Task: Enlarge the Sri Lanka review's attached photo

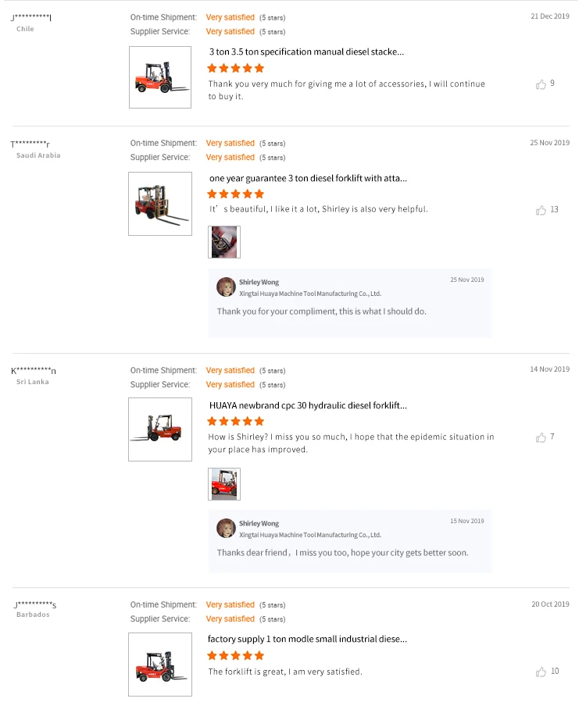Action: coord(224,484)
